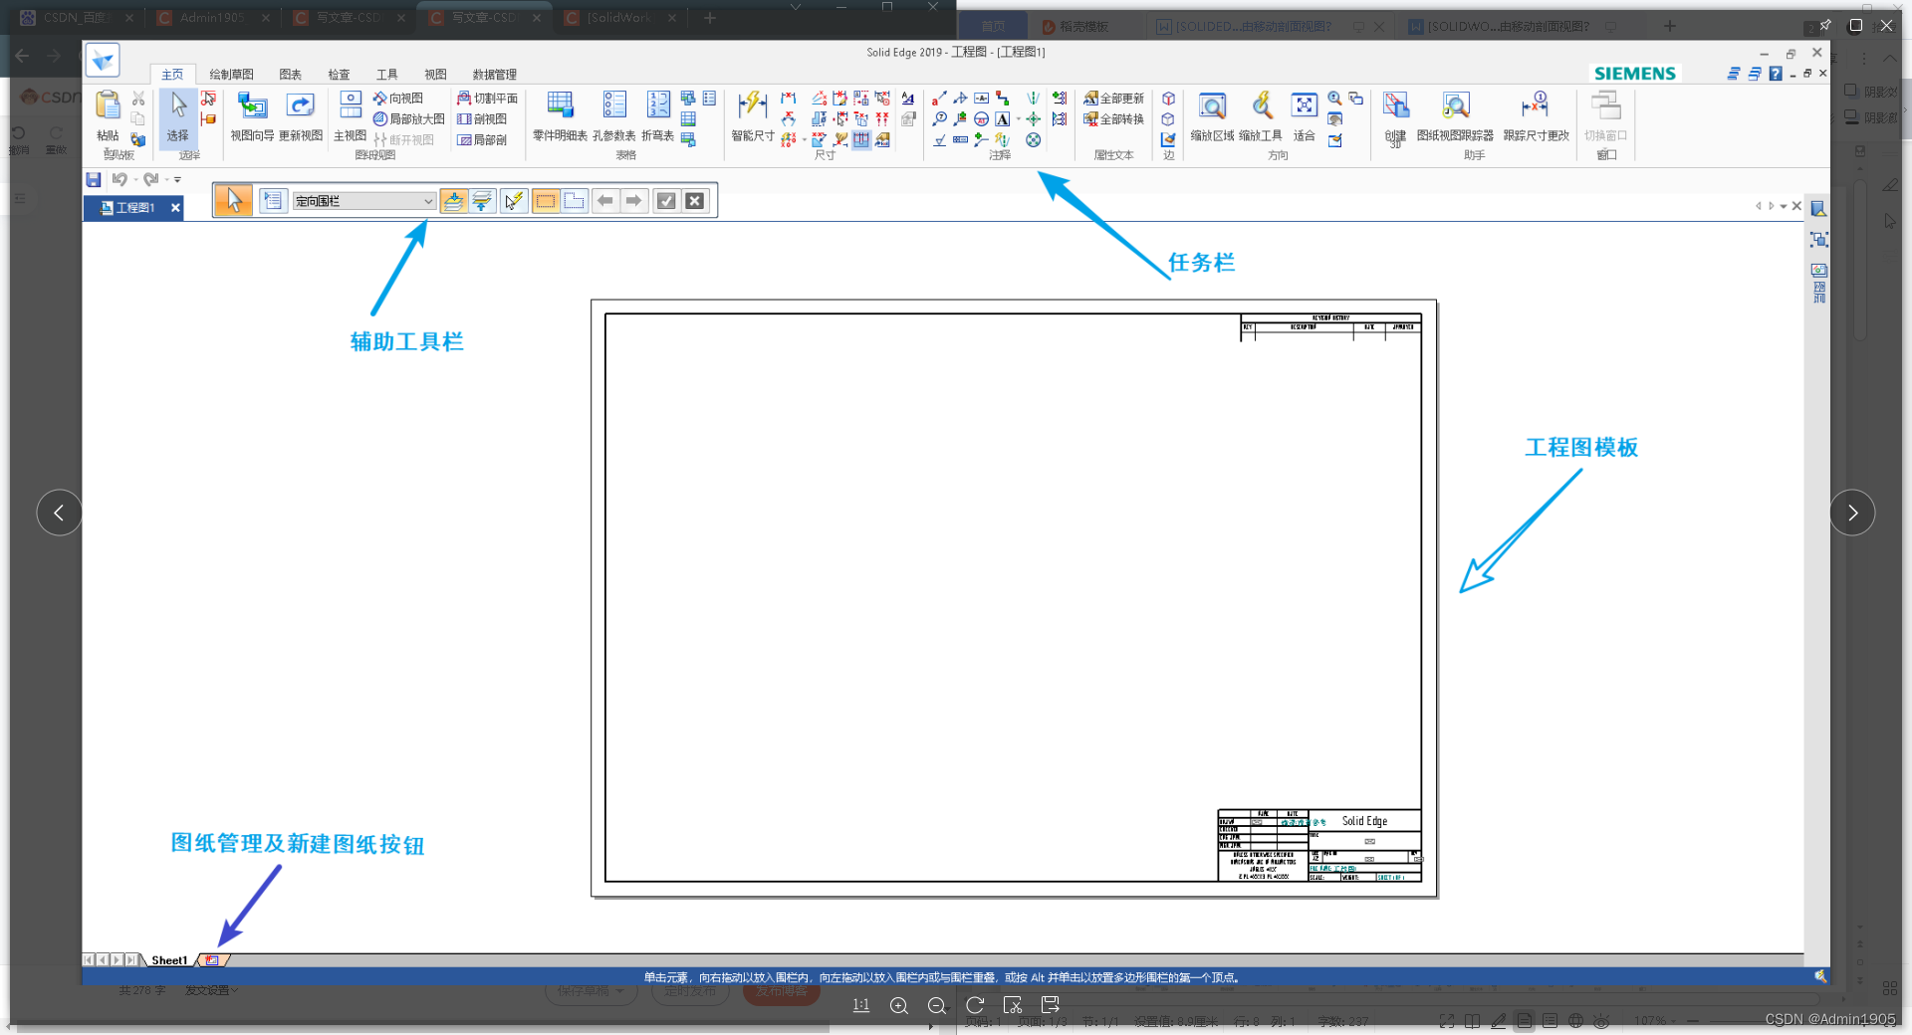Choose the Principal View (主视图) tool
The width and height of the screenshot is (1912, 1035).
pyautogui.click(x=351, y=116)
